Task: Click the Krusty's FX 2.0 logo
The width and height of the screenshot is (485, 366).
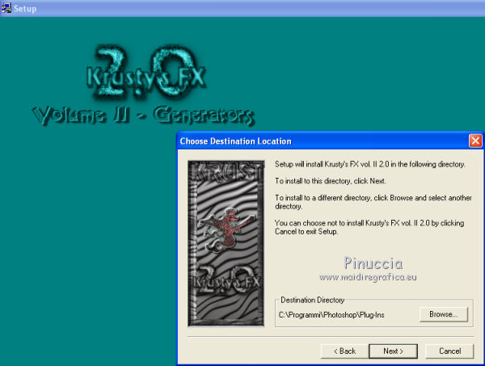Action: 145,73
